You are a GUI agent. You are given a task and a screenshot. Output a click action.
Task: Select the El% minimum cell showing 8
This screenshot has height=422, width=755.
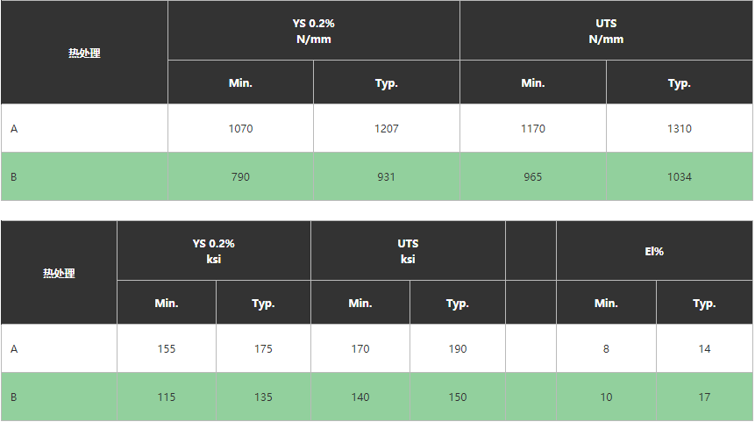coord(606,349)
